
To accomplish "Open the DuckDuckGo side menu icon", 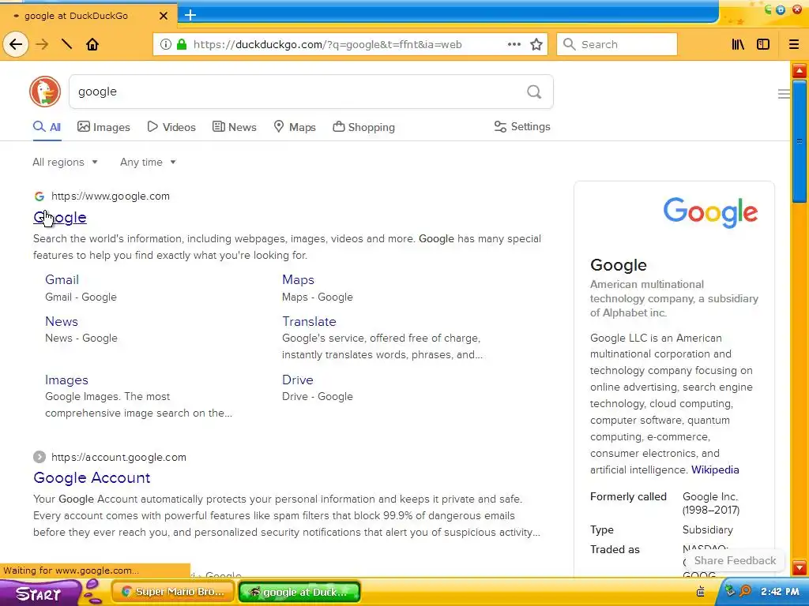I will point(784,94).
